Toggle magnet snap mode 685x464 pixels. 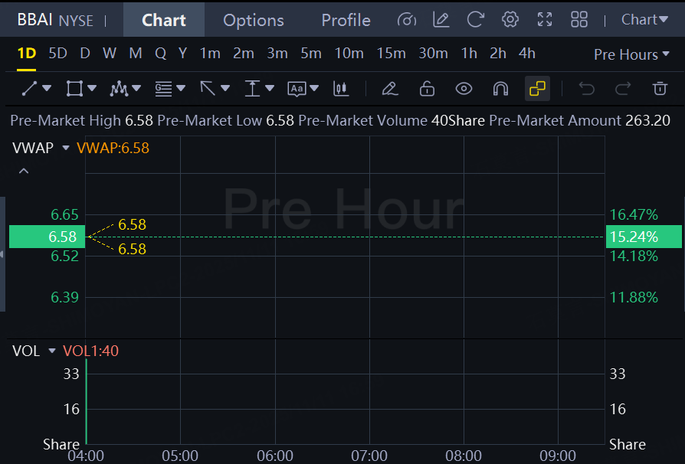tap(500, 89)
